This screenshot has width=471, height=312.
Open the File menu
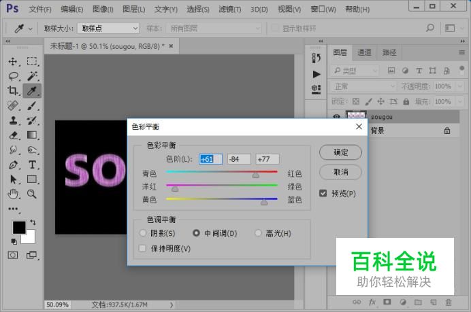(40, 10)
